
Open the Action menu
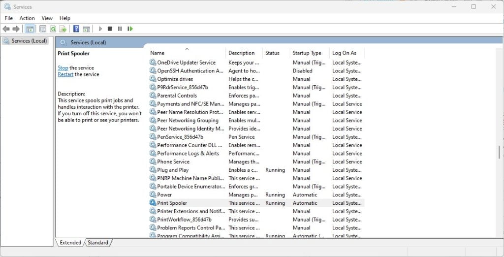point(27,18)
